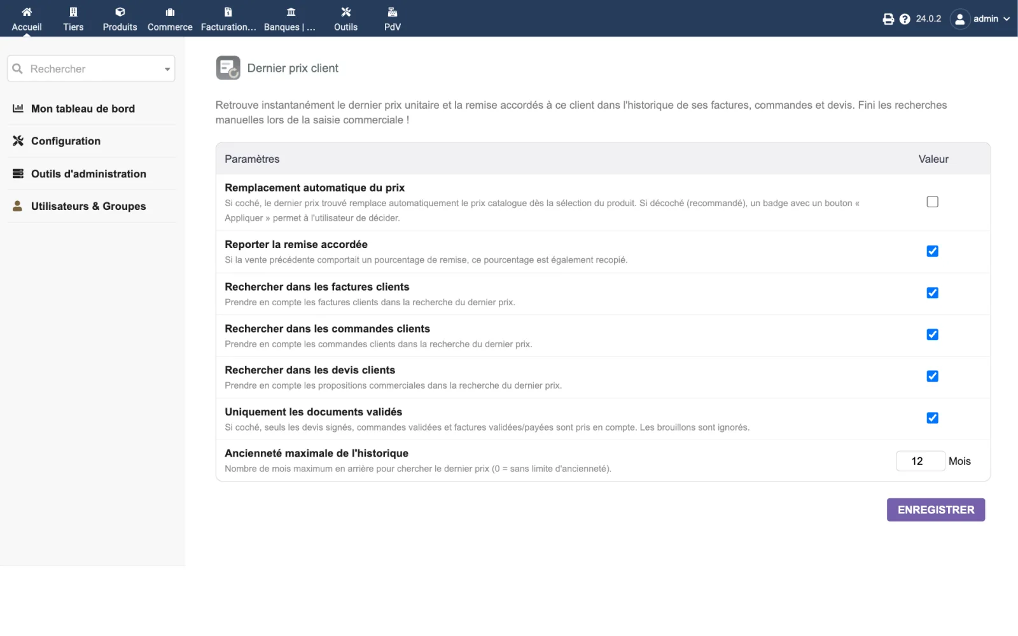Click the search magnifier icon
This screenshot has height=636, width=1018.
(18, 69)
